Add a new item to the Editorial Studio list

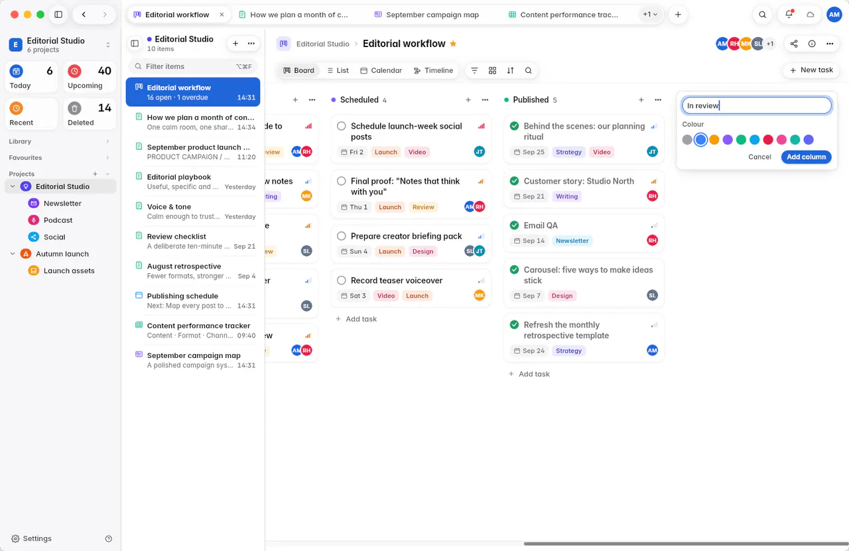[235, 43]
